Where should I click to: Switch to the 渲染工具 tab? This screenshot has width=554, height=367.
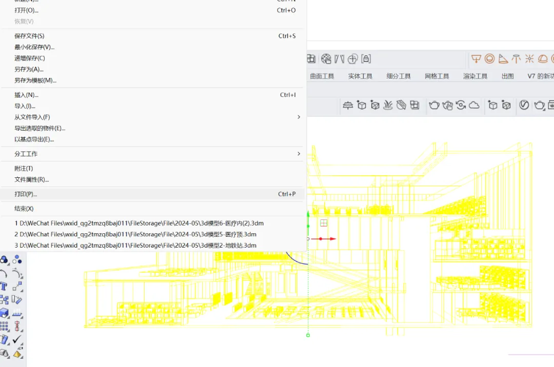(475, 76)
